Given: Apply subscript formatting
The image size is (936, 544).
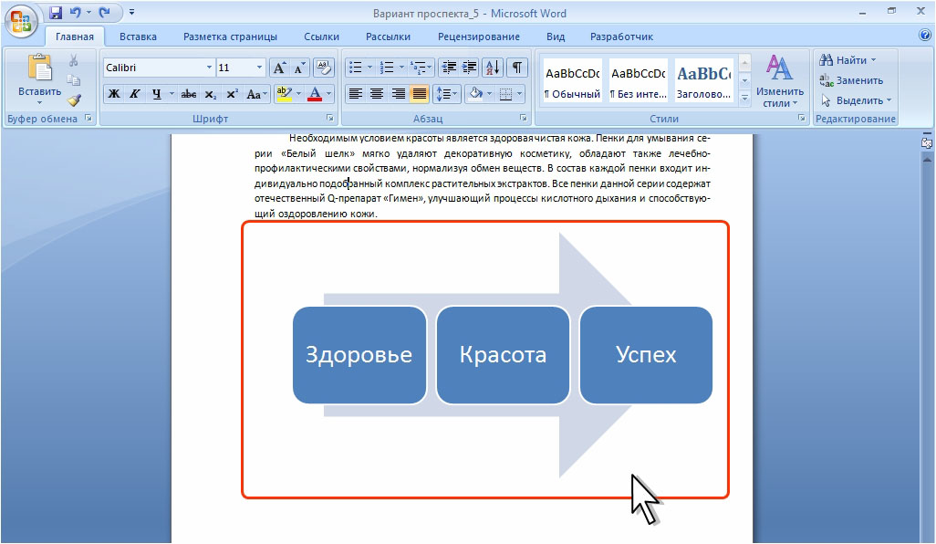Looking at the screenshot, I should point(210,94).
